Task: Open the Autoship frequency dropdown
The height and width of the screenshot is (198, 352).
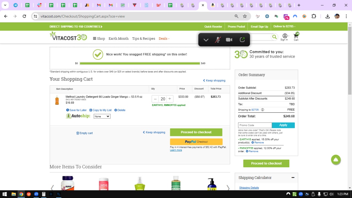Action: pyautogui.click(x=102, y=116)
